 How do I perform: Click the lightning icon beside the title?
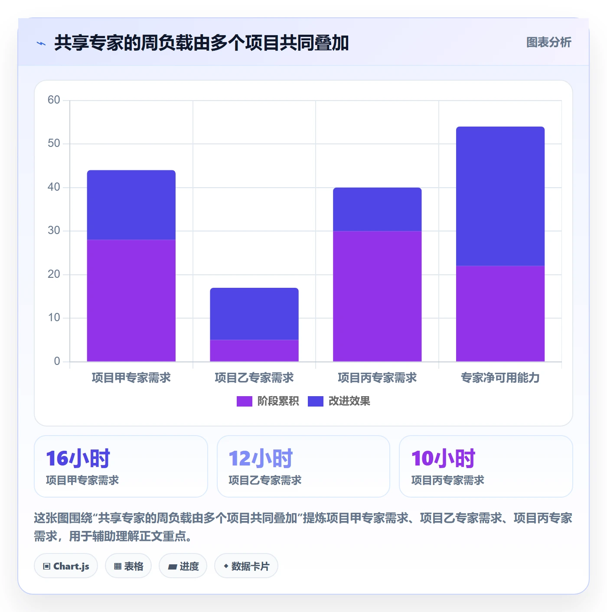41,43
